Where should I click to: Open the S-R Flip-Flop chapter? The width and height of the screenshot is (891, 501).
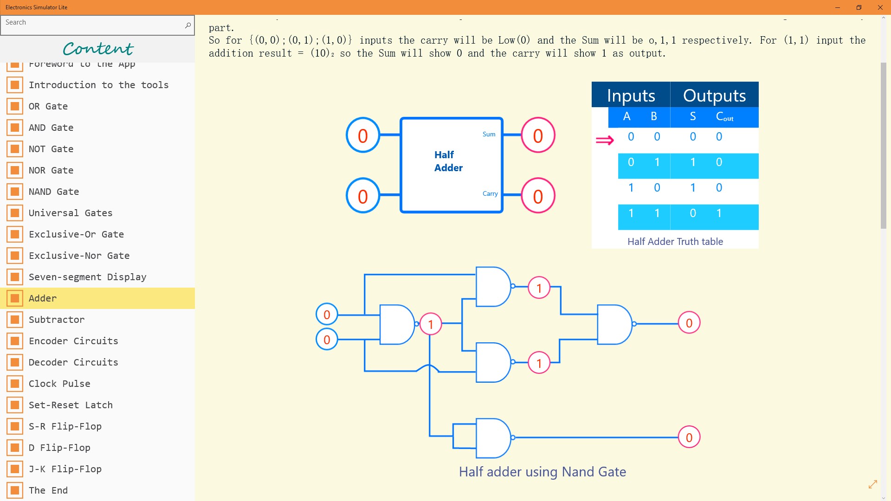click(65, 426)
